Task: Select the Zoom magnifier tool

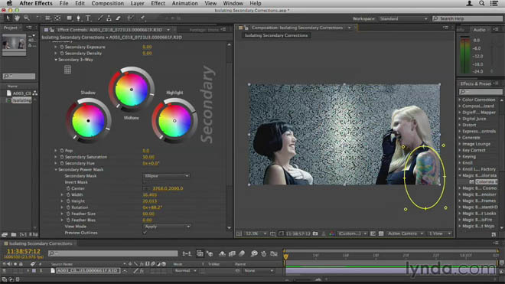Action: 27,18
